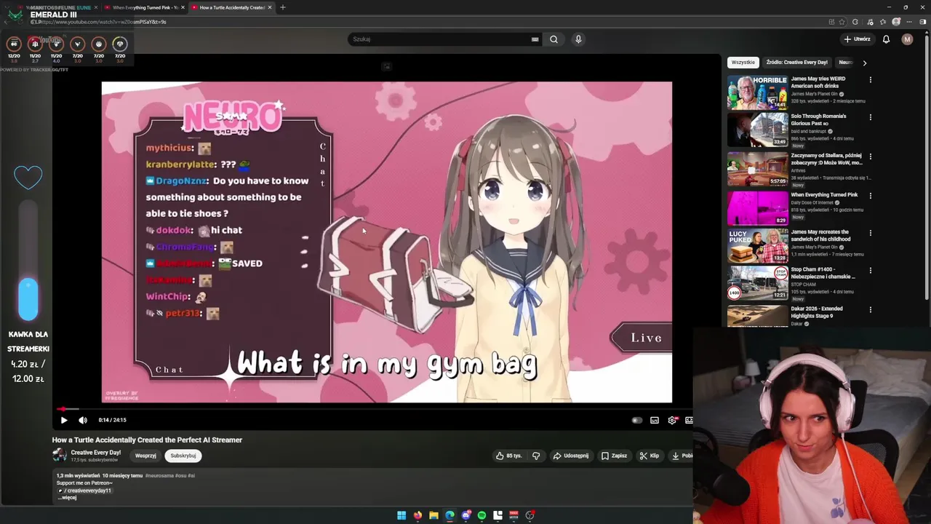Open browser three-dots settings menu
This screenshot has height=524, width=931.
click(x=909, y=22)
